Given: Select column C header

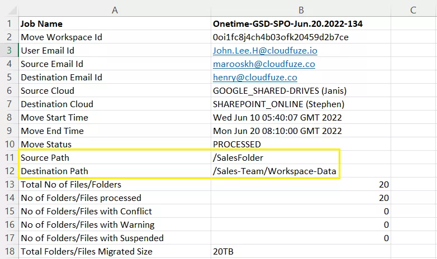Looking at the screenshot, I should (414, 10).
